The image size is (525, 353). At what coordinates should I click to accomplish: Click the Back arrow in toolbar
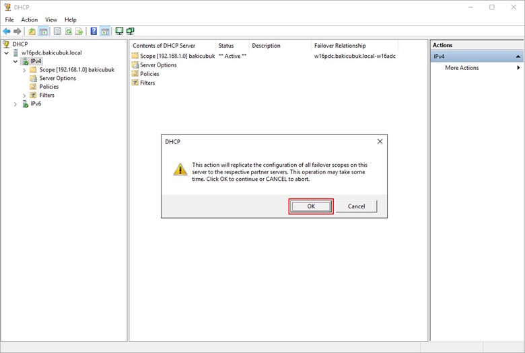click(x=7, y=31)
